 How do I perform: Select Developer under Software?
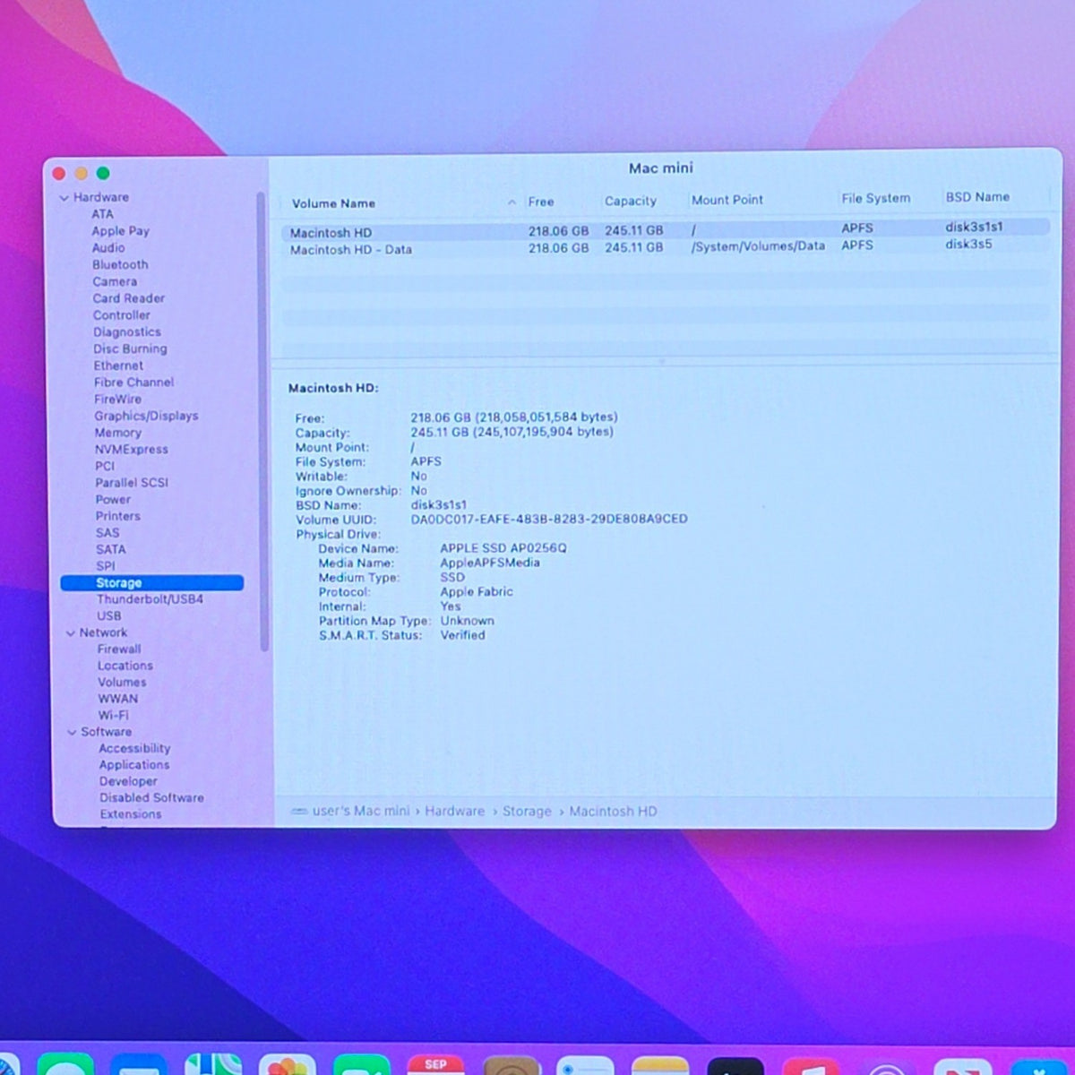[x=128, y=782]
